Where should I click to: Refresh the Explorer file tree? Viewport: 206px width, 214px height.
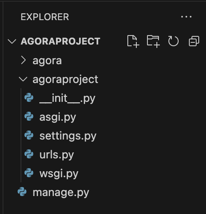click(173, 41)
